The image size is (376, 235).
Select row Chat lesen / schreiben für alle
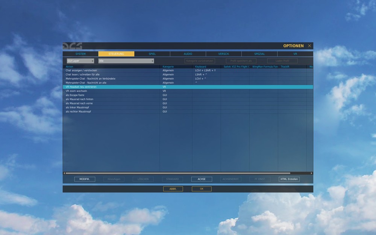click(x=188, y=74)
